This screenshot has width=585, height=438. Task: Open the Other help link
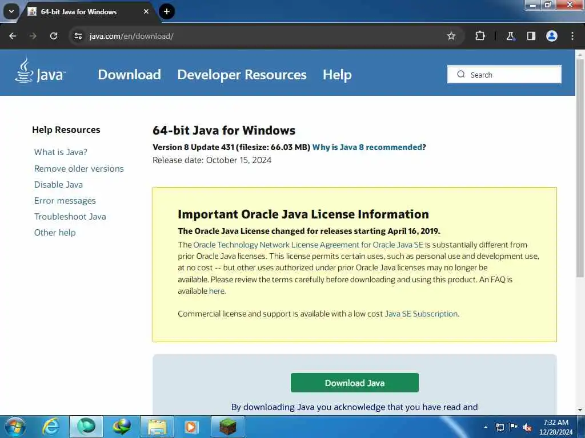pyautogui.click(x=55, y=233)
